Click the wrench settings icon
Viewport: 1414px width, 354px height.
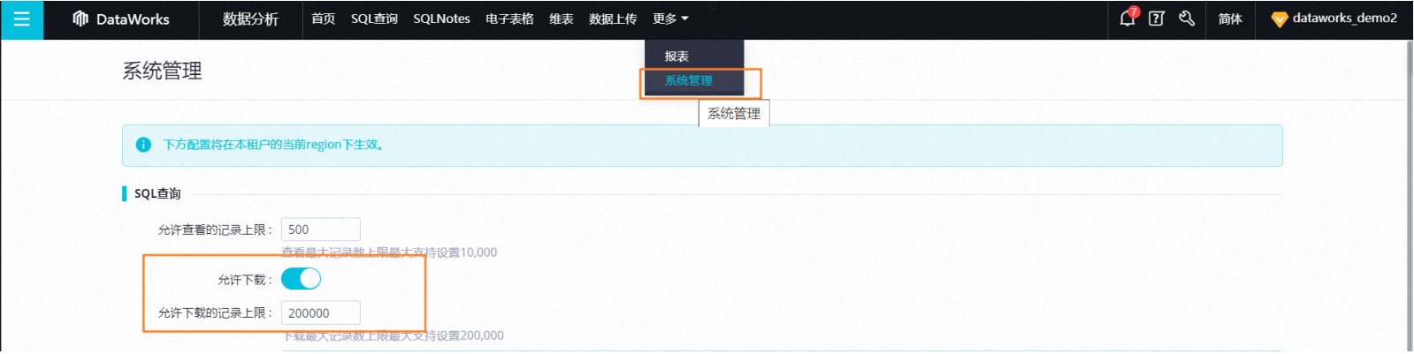tap(1187, 19)
